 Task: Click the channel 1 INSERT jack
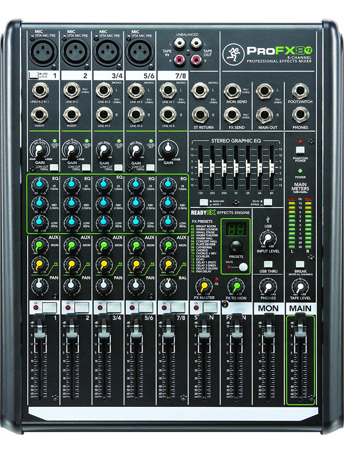pos(40,115)
